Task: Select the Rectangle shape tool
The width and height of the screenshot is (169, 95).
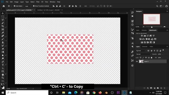Action: pos(3,71)
